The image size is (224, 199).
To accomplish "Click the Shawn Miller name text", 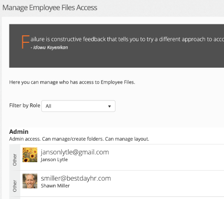I will [55, 186].
